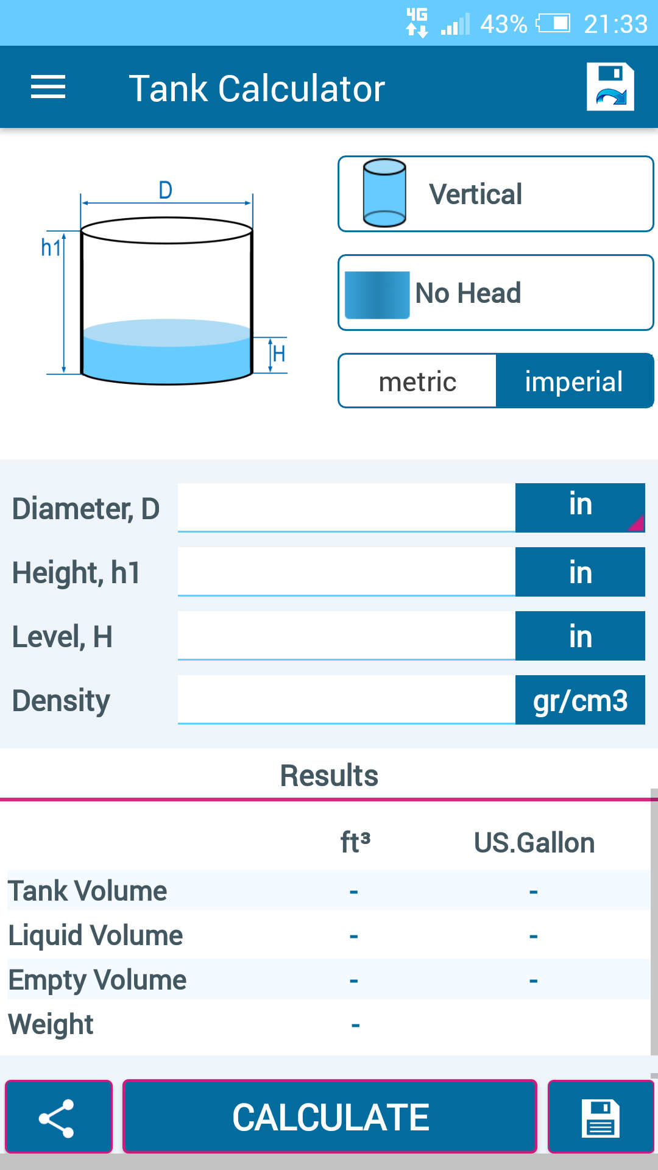This screenshot has width=658, height=1170.
Task: Tap the load saved data icon
Action: [x=610, y=87]
